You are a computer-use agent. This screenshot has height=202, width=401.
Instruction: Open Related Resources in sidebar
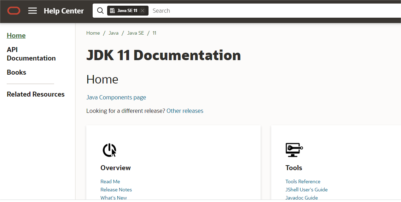(x=36, y=94)
